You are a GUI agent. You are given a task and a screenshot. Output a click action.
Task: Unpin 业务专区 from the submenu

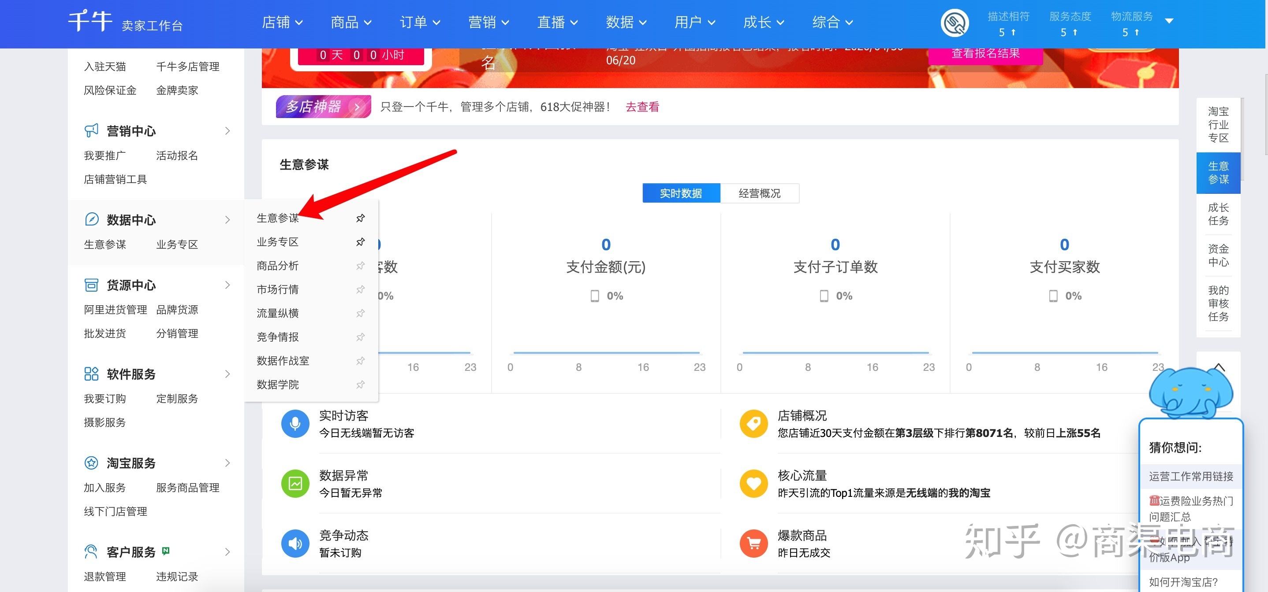[360, 242]
